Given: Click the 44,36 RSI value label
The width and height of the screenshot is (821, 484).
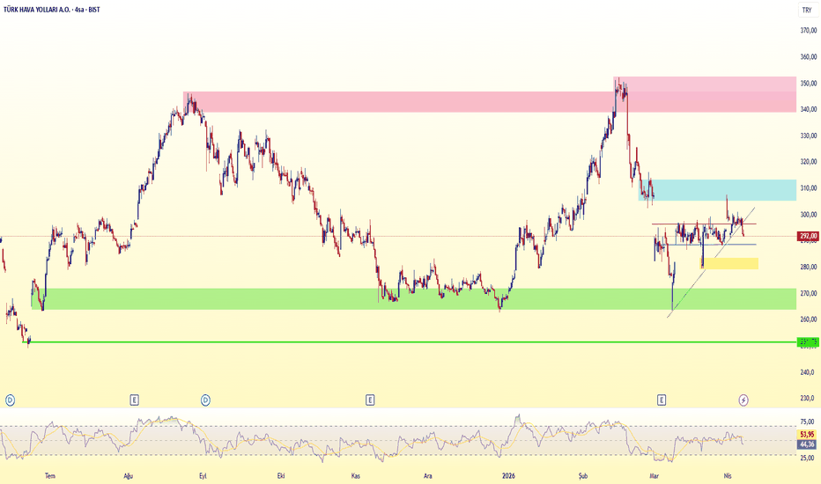Looking at the screenshot, I should tap(807, 444).
